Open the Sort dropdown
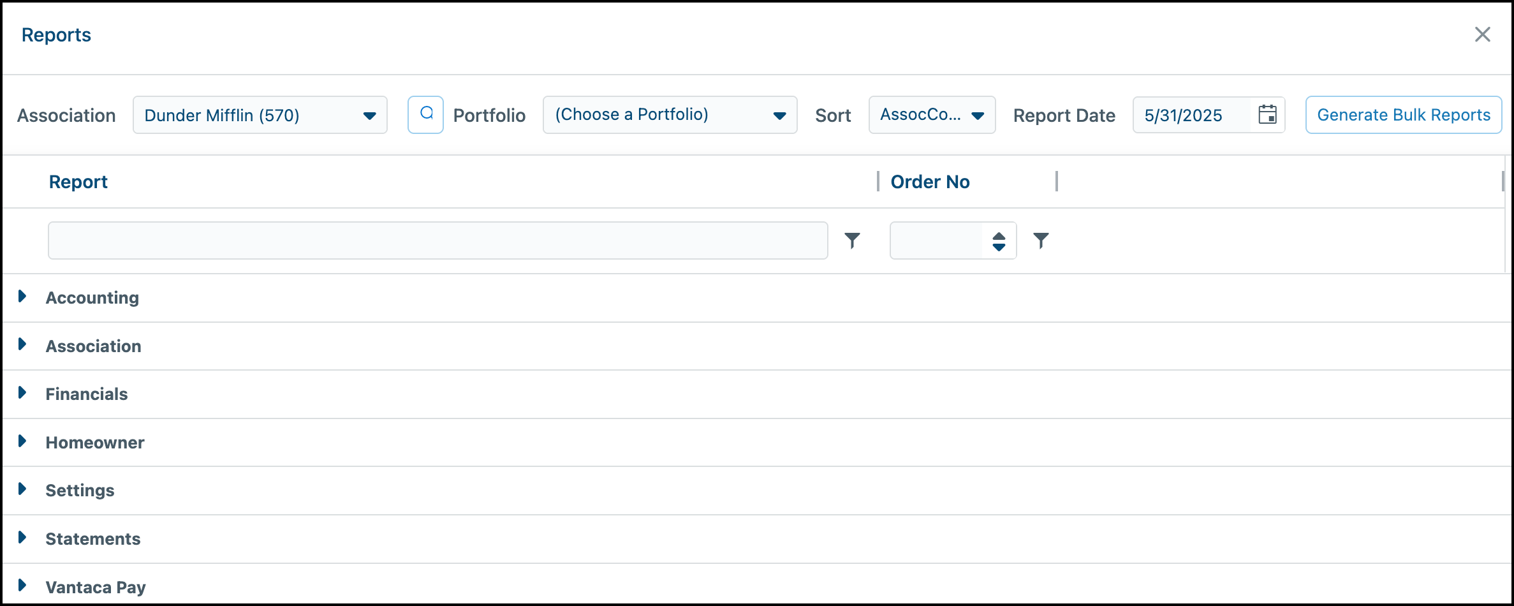This screenshot has width=1514, height=606. pos(932,115)
